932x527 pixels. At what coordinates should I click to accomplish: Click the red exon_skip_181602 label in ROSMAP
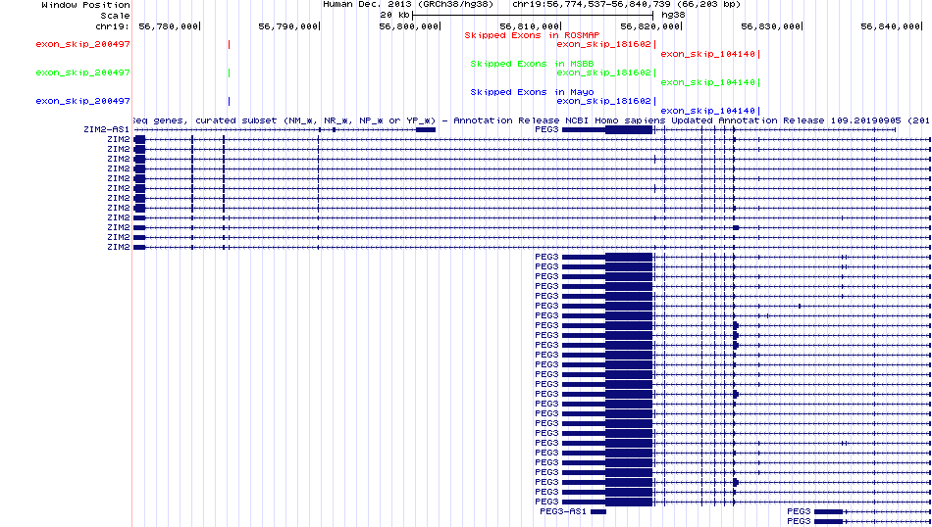coord(603,44)
